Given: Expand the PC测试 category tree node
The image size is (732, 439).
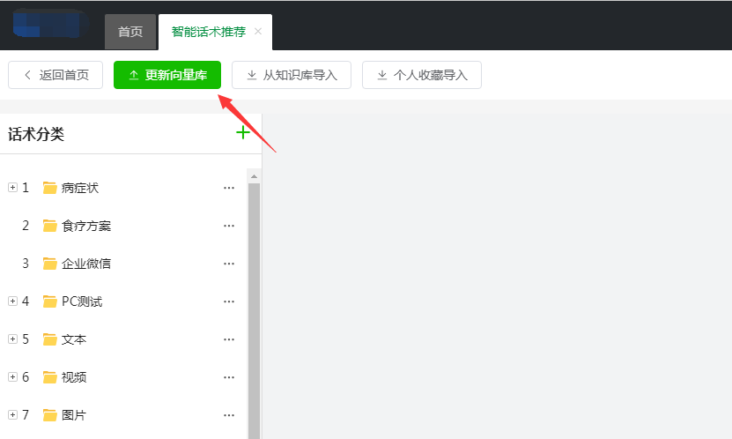Looking at the screenshot, I should (12, 301).
